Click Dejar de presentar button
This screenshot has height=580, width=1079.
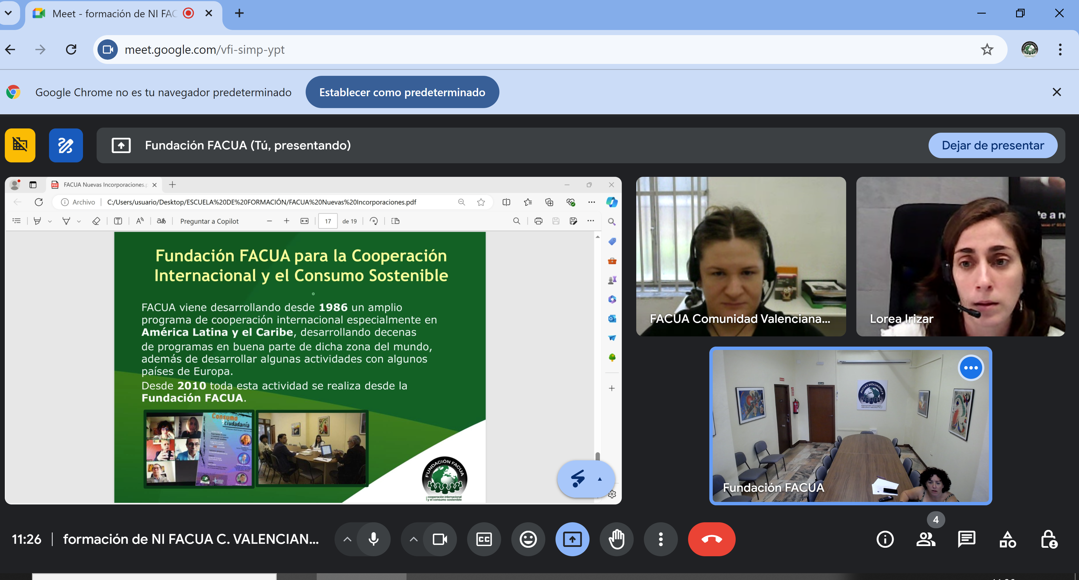[992, 145]
